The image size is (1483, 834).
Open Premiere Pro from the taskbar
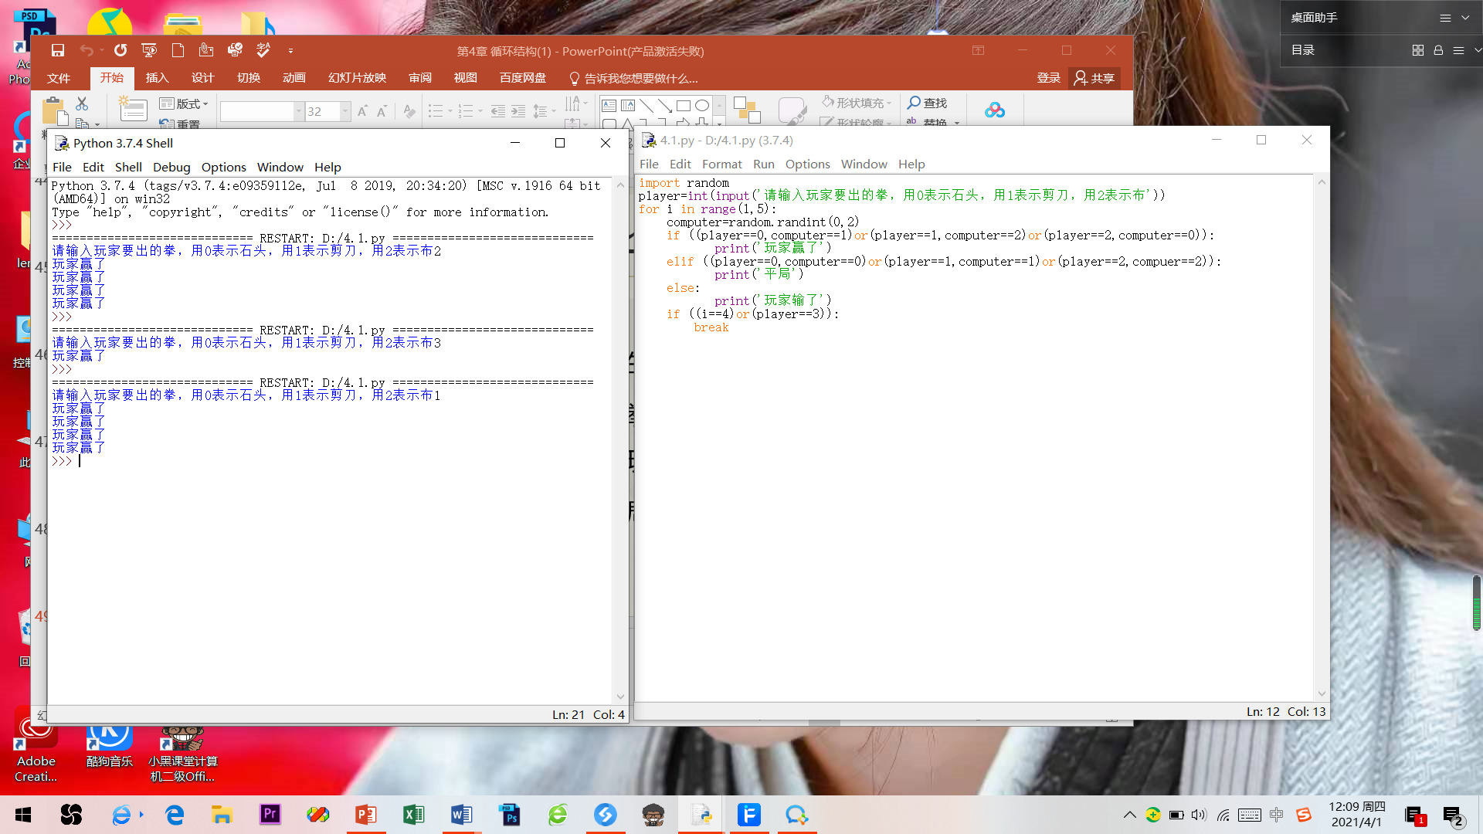point(270,815)
